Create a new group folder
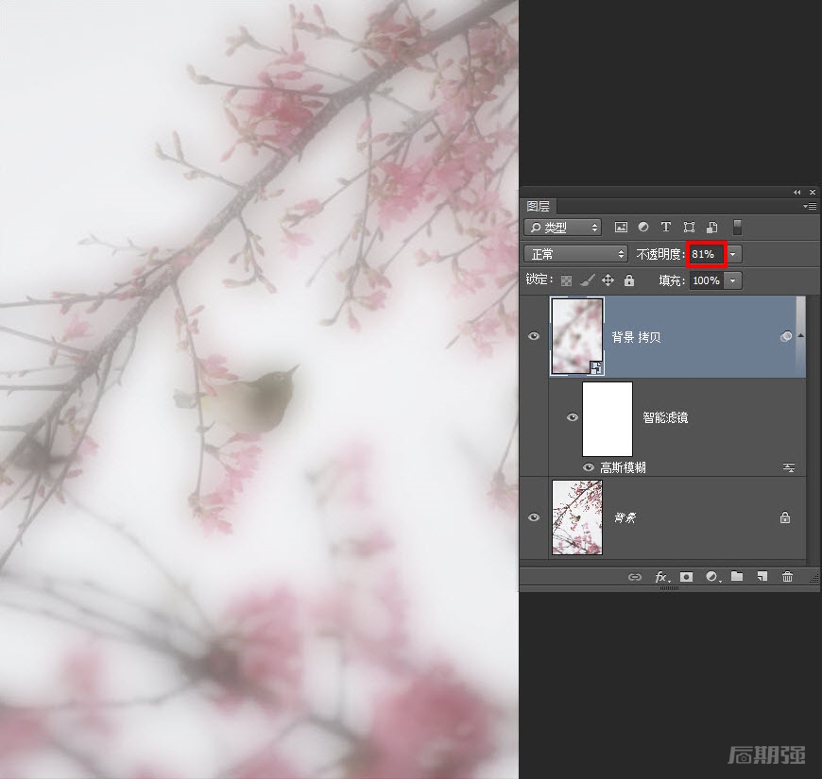Screen dimensions: 822x779 737,576
